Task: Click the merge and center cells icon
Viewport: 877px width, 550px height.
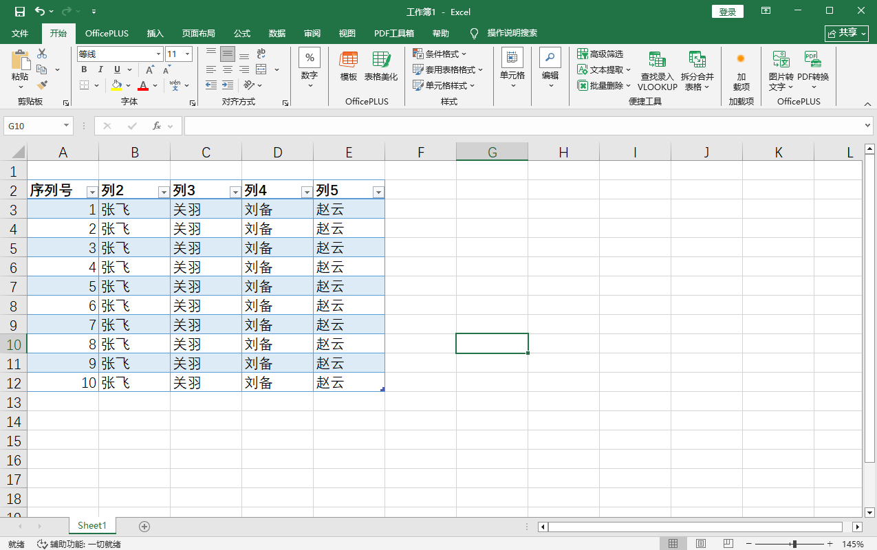Action: 261,69
